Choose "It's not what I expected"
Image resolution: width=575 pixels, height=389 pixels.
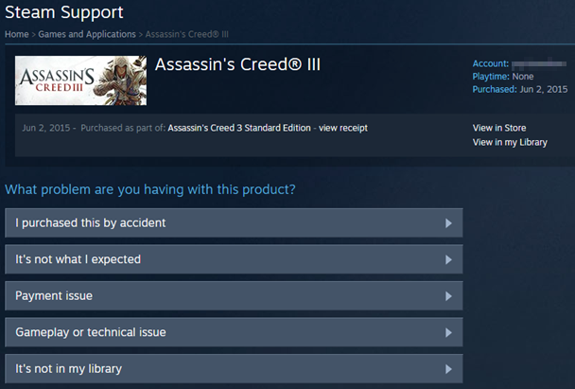point(78,259)
